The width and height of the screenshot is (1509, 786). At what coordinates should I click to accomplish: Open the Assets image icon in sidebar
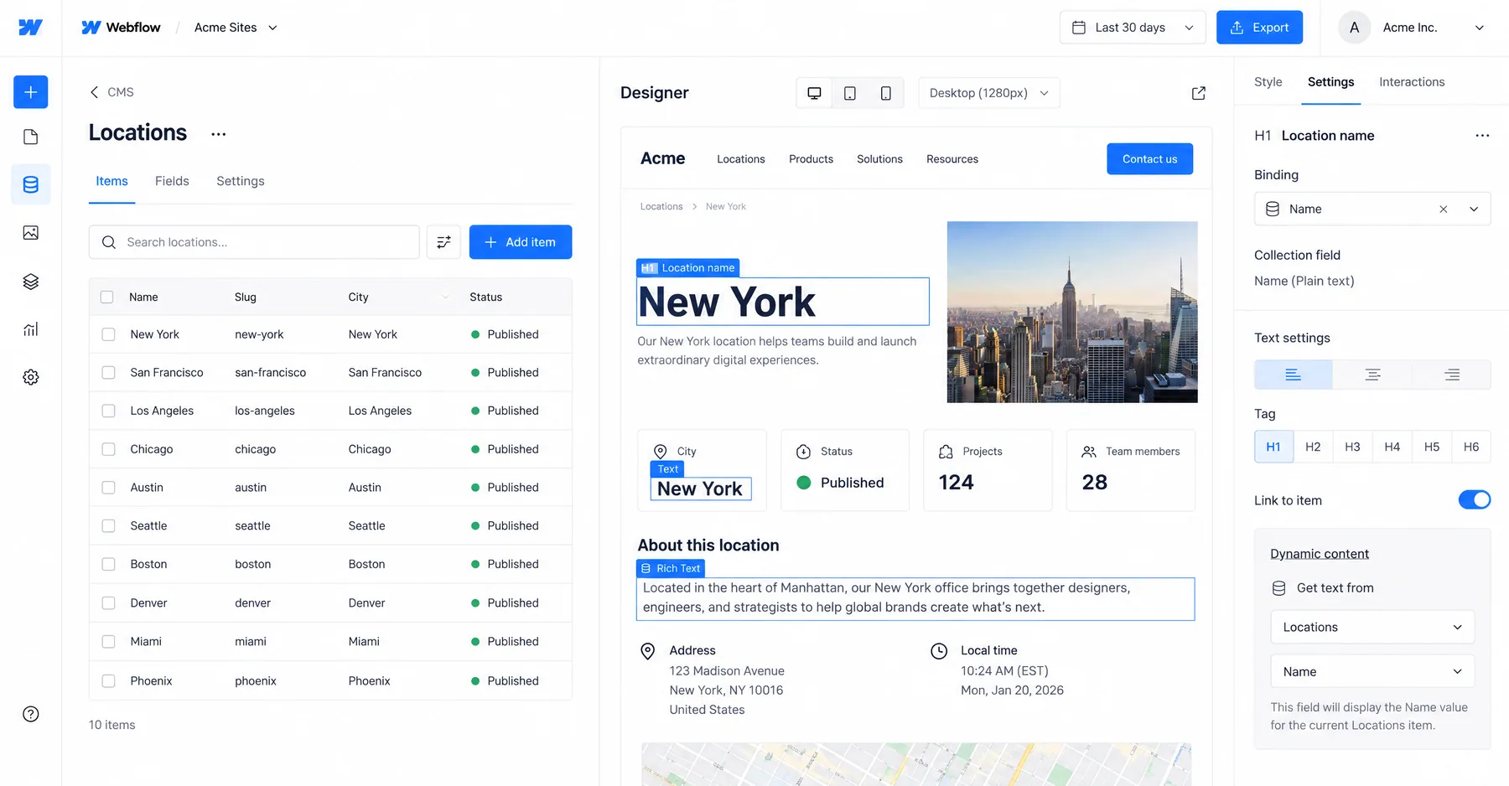pos(30,233)
